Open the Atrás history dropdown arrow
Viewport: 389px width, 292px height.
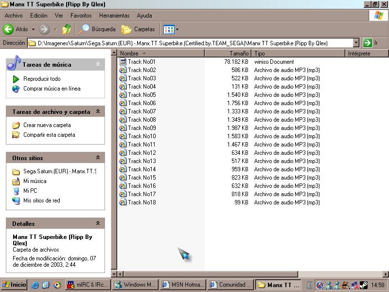[33, 29]
